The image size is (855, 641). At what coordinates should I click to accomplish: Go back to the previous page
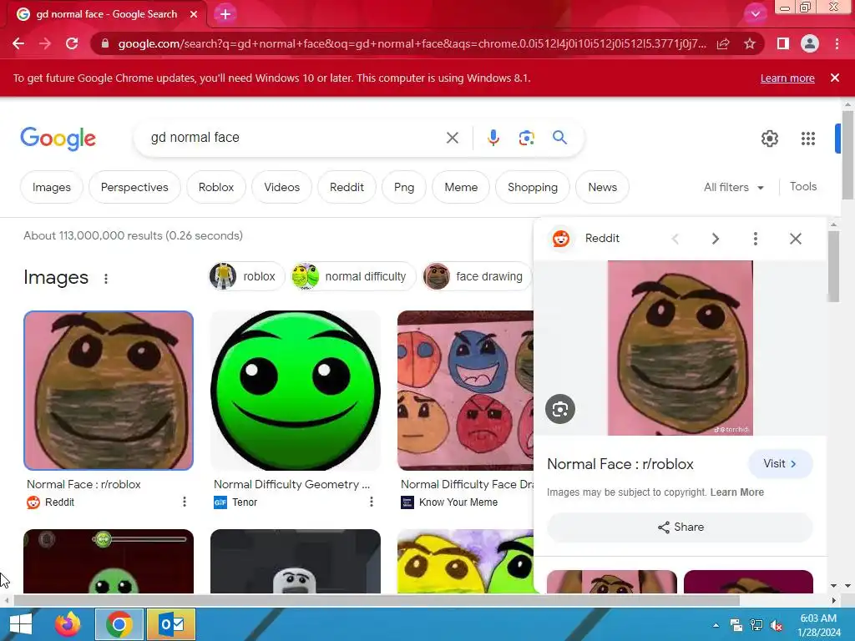[x=18, y=43]
